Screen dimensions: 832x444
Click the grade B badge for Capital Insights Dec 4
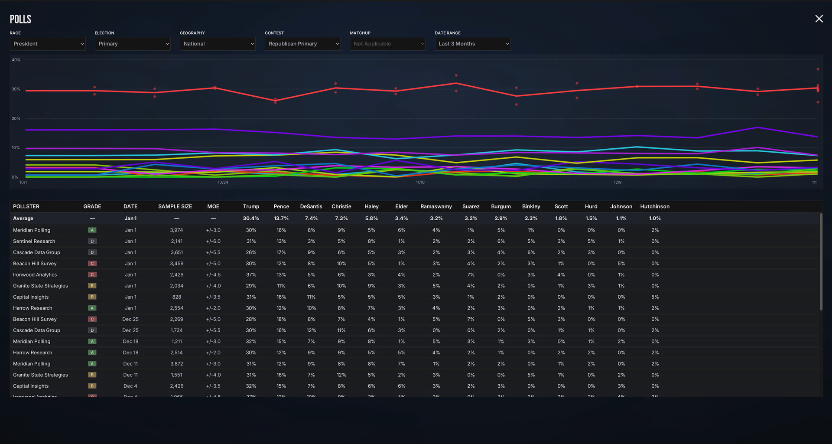coord(92,386)
